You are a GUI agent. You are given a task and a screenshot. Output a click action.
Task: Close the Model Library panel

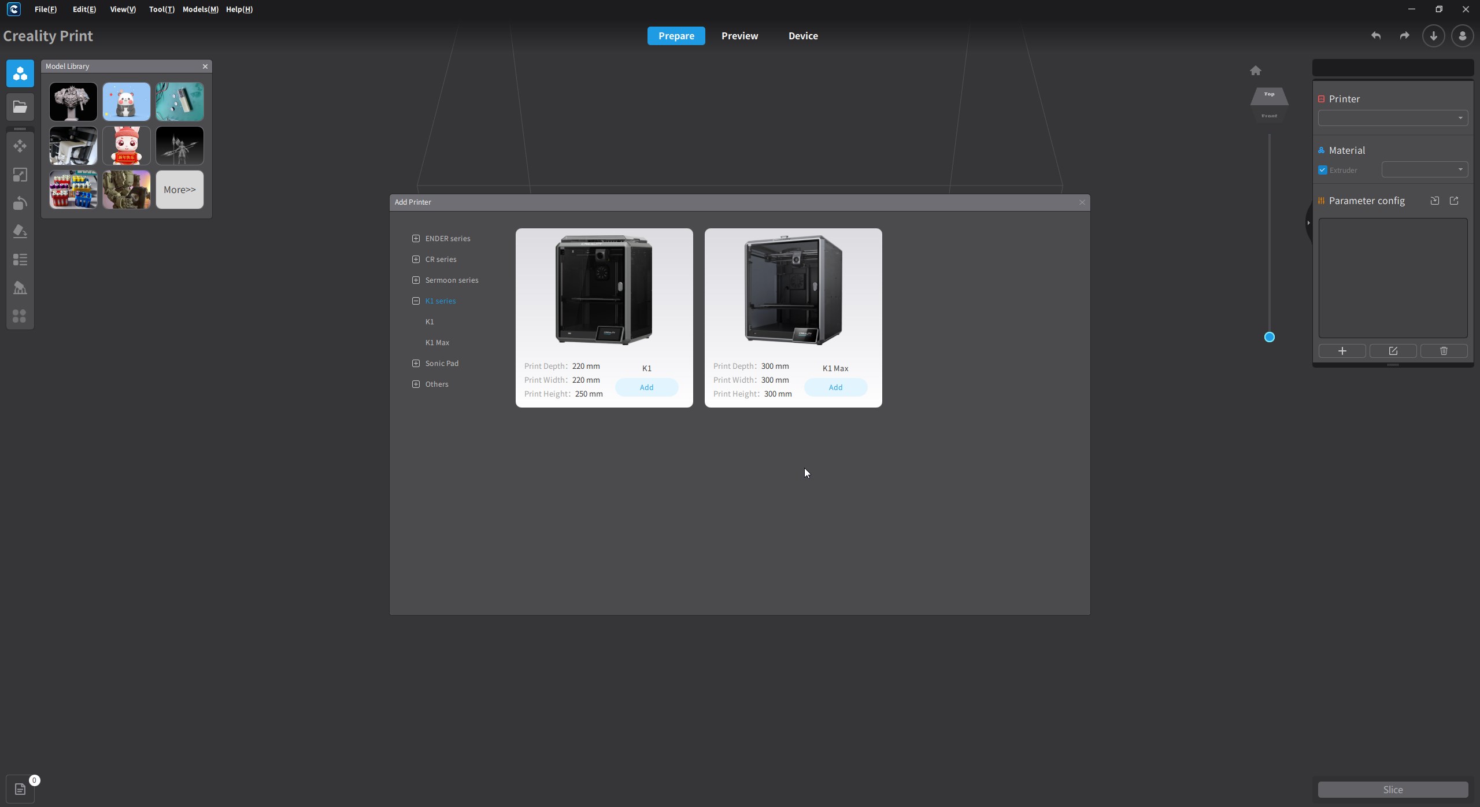pyautogui.click(x=205, y=66)
